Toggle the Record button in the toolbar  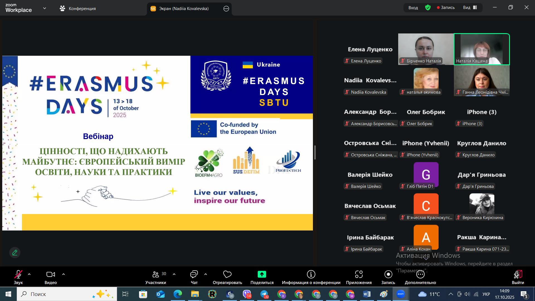click(388, 275)
